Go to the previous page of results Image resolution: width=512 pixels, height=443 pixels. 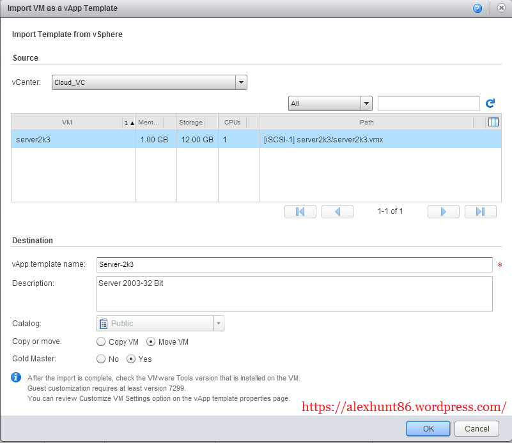pyautogui.click(x=337, y=211)
